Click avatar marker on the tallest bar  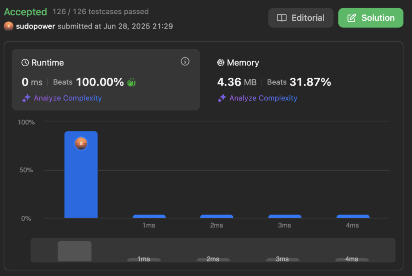pyautogui.click(x=81, y=143)
